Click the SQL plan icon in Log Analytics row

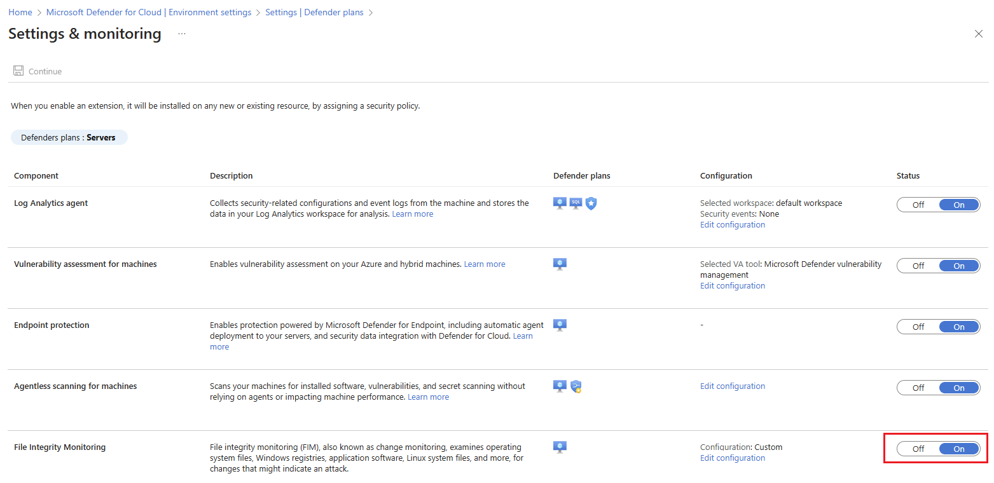[576, 203]
